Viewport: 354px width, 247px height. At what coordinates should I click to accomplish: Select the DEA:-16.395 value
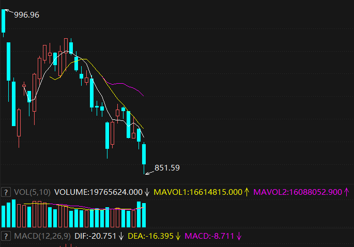click(150, 236)
